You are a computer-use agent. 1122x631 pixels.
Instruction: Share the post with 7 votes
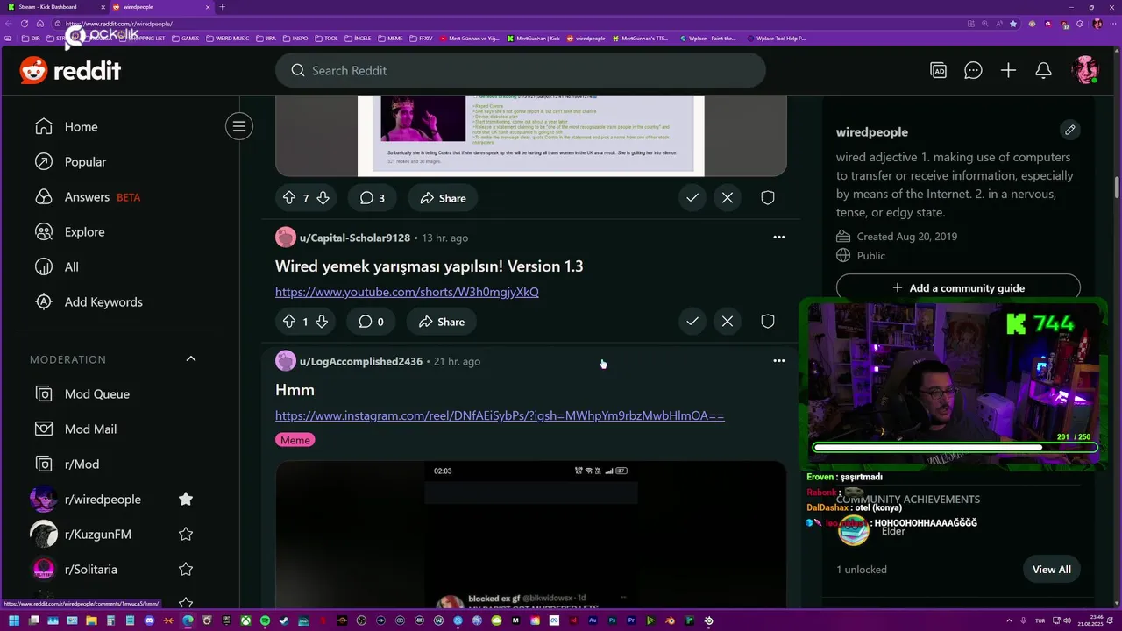click(443, 198)
